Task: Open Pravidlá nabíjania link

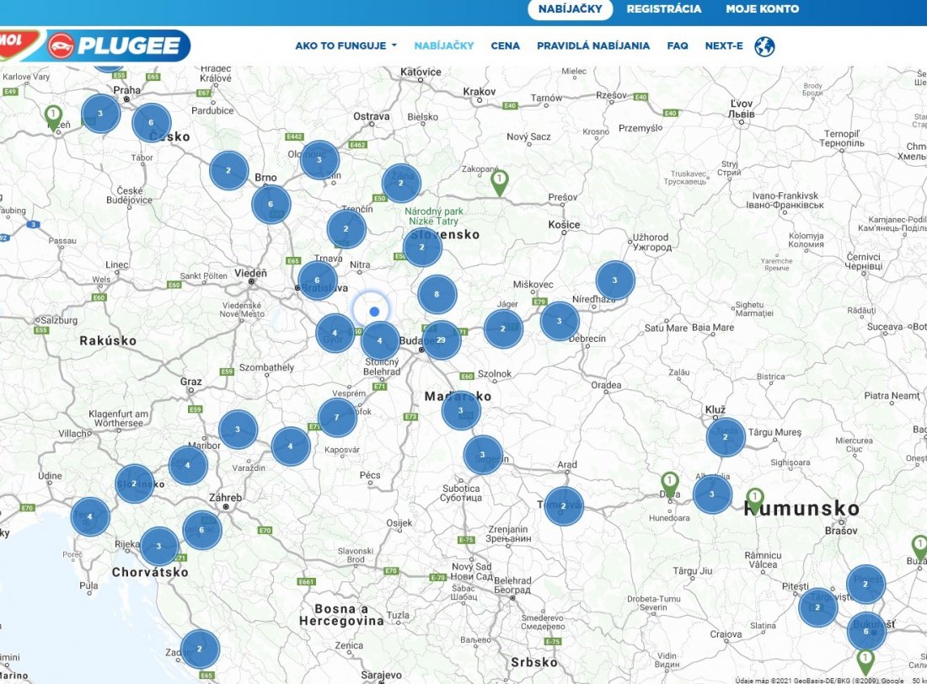Action: [593, 46]
